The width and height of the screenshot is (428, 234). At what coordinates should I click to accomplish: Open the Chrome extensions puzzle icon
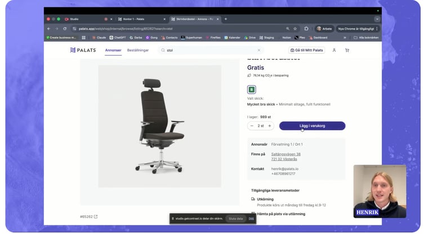point(306,29)
